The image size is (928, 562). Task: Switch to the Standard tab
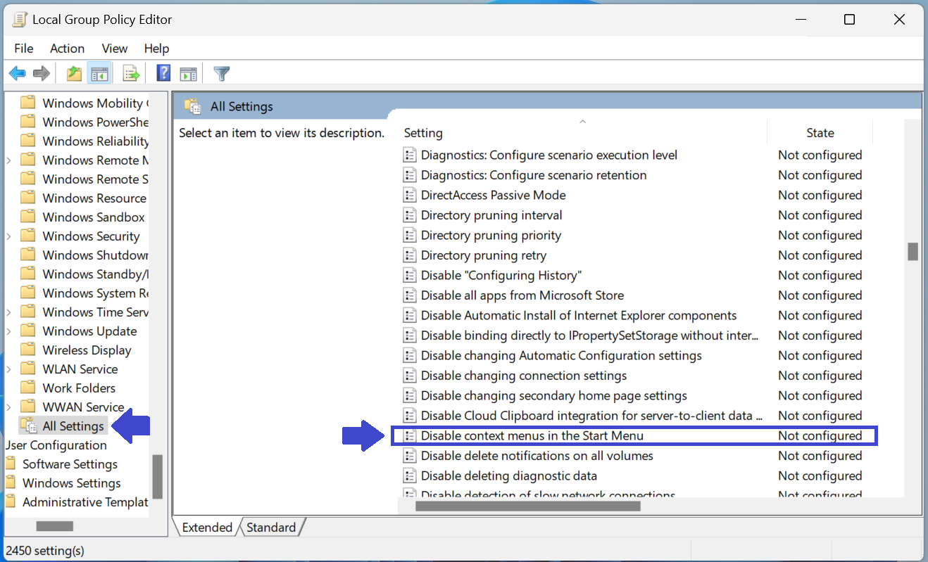coord(272,527)
